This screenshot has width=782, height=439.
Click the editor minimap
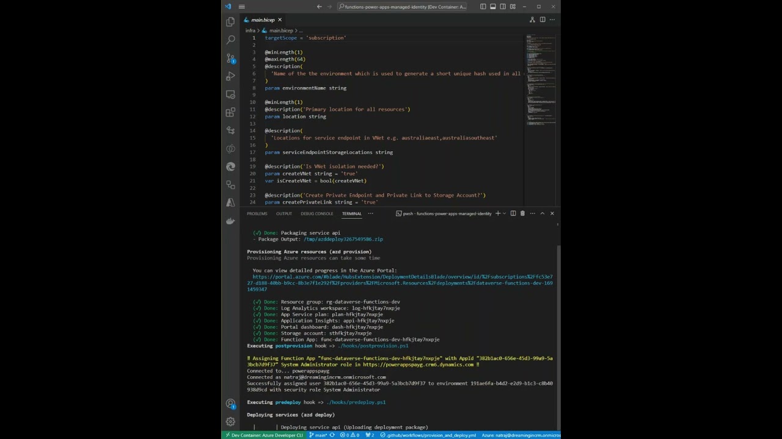tap(541, 79)
